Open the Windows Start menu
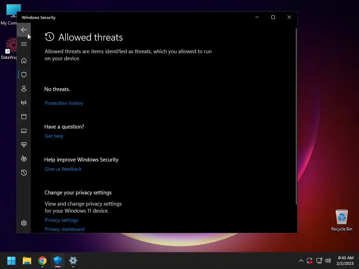Screen dimensions: 359x269 pos(12,261)
